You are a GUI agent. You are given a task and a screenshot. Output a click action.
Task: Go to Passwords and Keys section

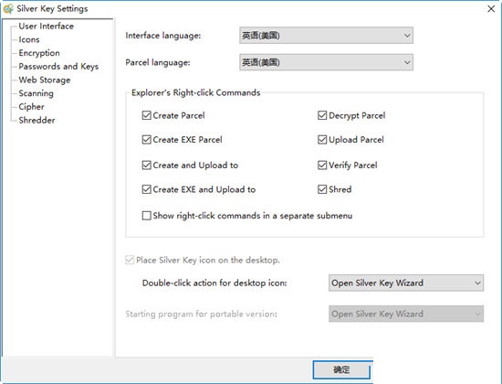[x=58, y=67]
